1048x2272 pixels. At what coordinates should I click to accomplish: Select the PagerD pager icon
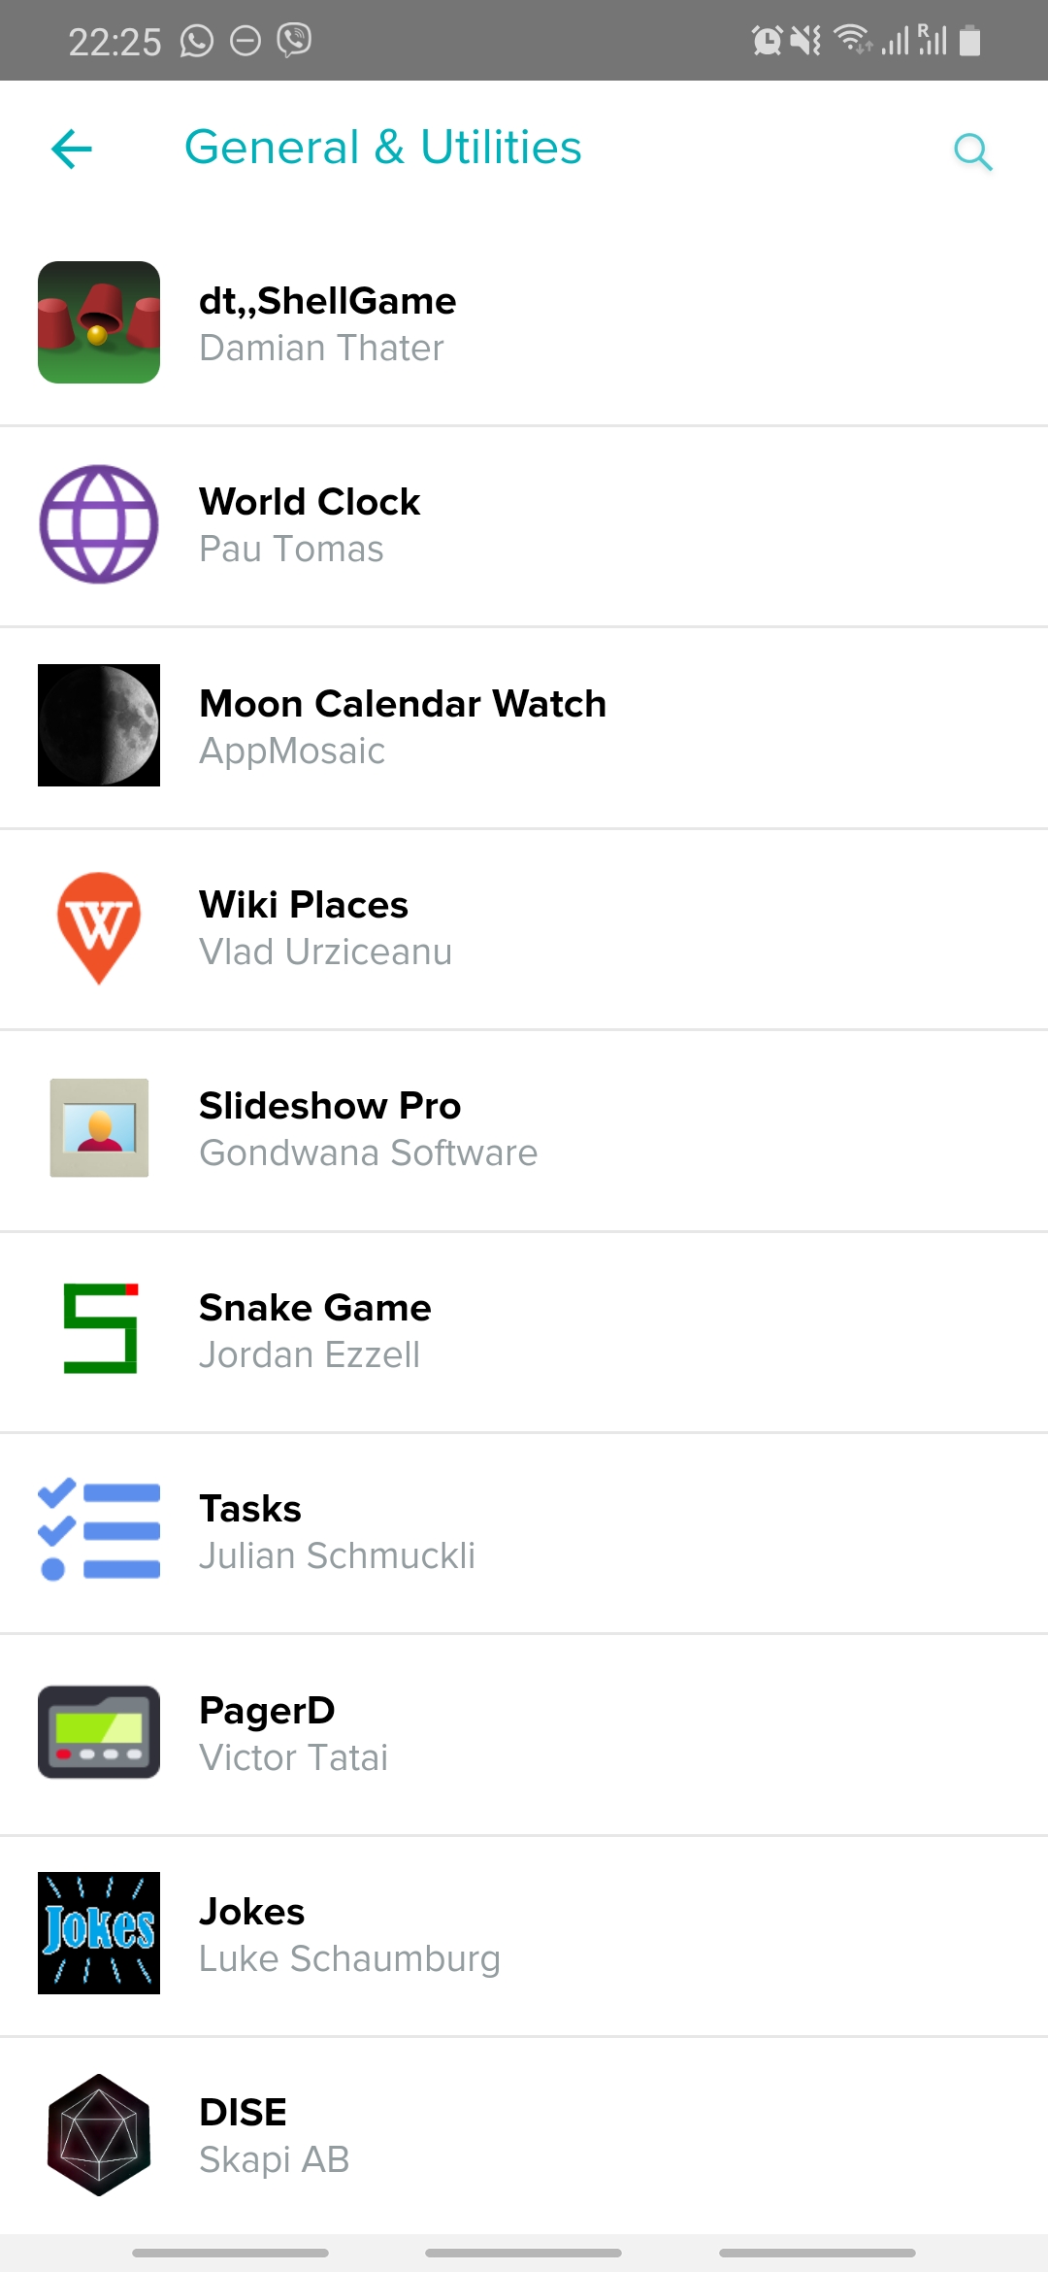[x=99, y=1732]
